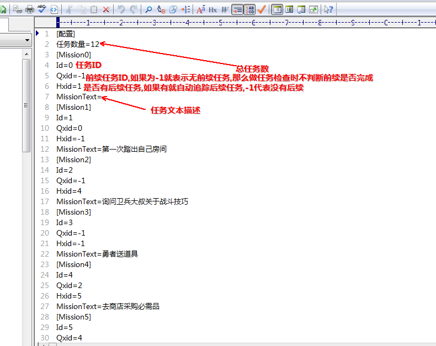Click the "[Mission4]" section header
The image size is (436, 346).
(x=74, y=264)
